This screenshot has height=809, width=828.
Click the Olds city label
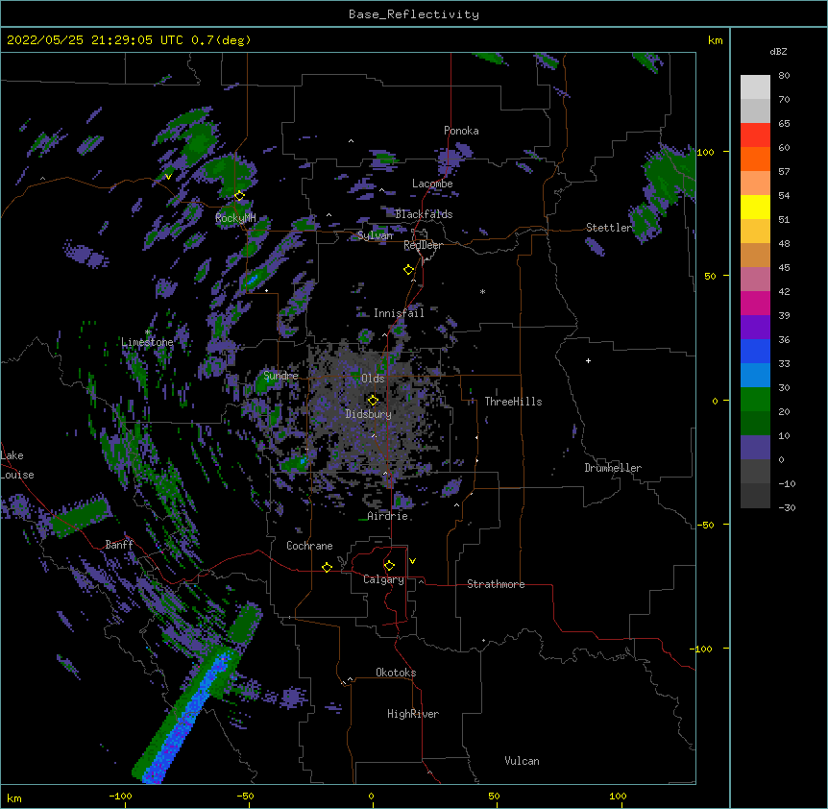pos(373,379)
